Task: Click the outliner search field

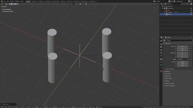Action: click(175, 4)
